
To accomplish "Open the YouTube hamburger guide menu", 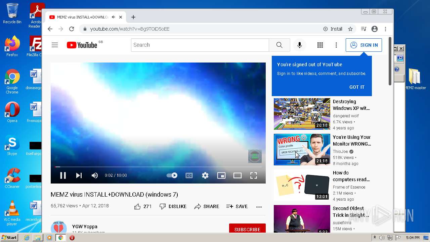I will [x=55, y=45].
